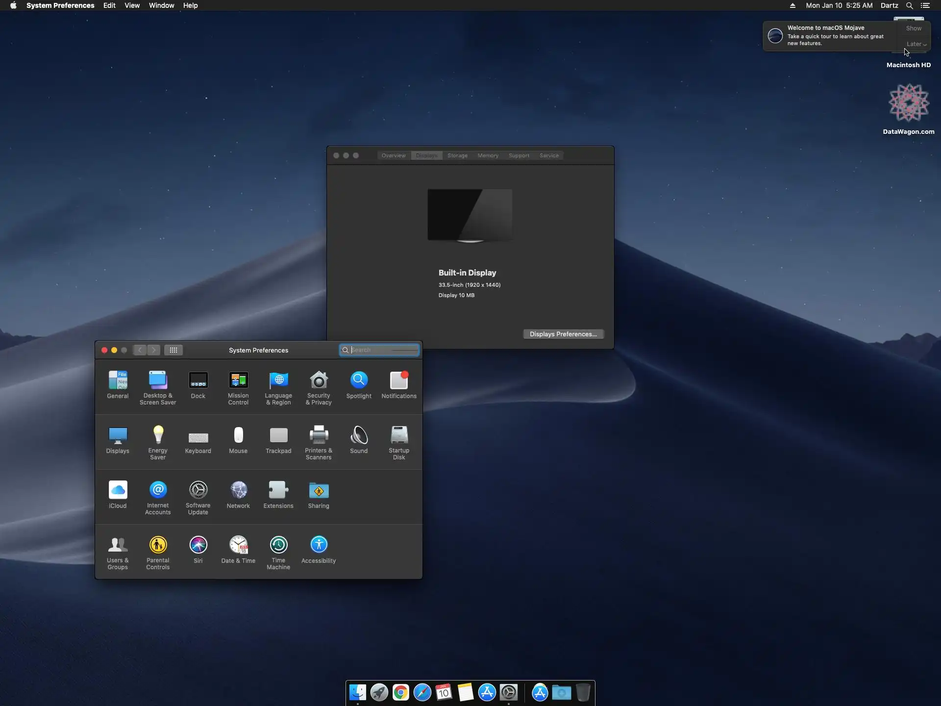Open Users & Groups settings
Screen dimensions: 941x706
click(118, 545)
